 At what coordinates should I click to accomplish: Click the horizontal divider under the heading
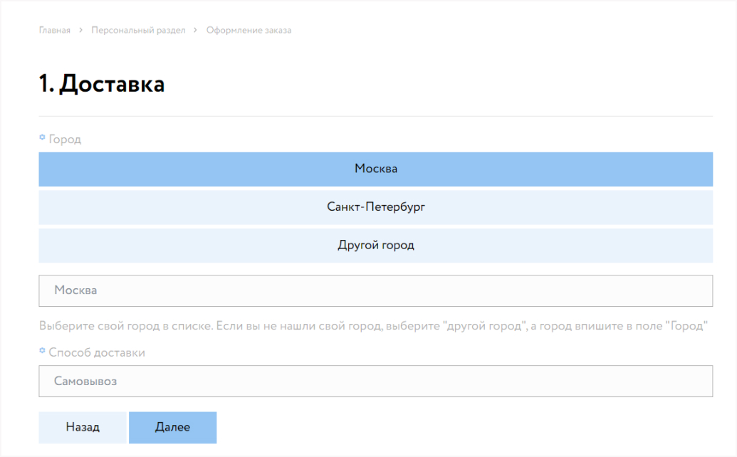point(375,116)
